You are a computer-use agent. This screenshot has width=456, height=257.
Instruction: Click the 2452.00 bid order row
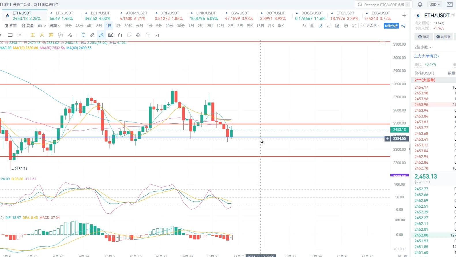434,235
